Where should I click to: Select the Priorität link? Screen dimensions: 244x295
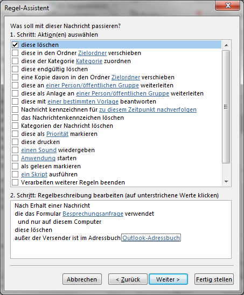tap(57, 134)
